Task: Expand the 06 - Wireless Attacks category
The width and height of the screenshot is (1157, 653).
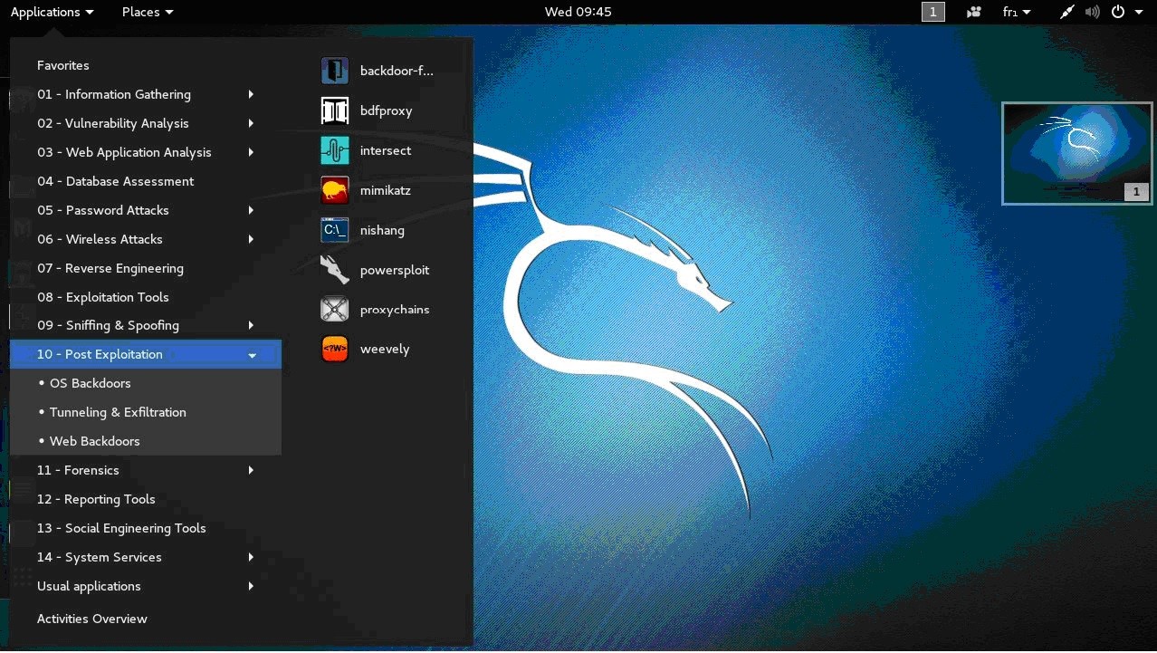Action: (100, 239)
